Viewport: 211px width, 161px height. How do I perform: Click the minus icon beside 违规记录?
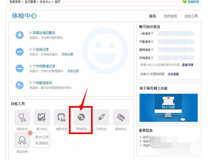tap(20, 52)
